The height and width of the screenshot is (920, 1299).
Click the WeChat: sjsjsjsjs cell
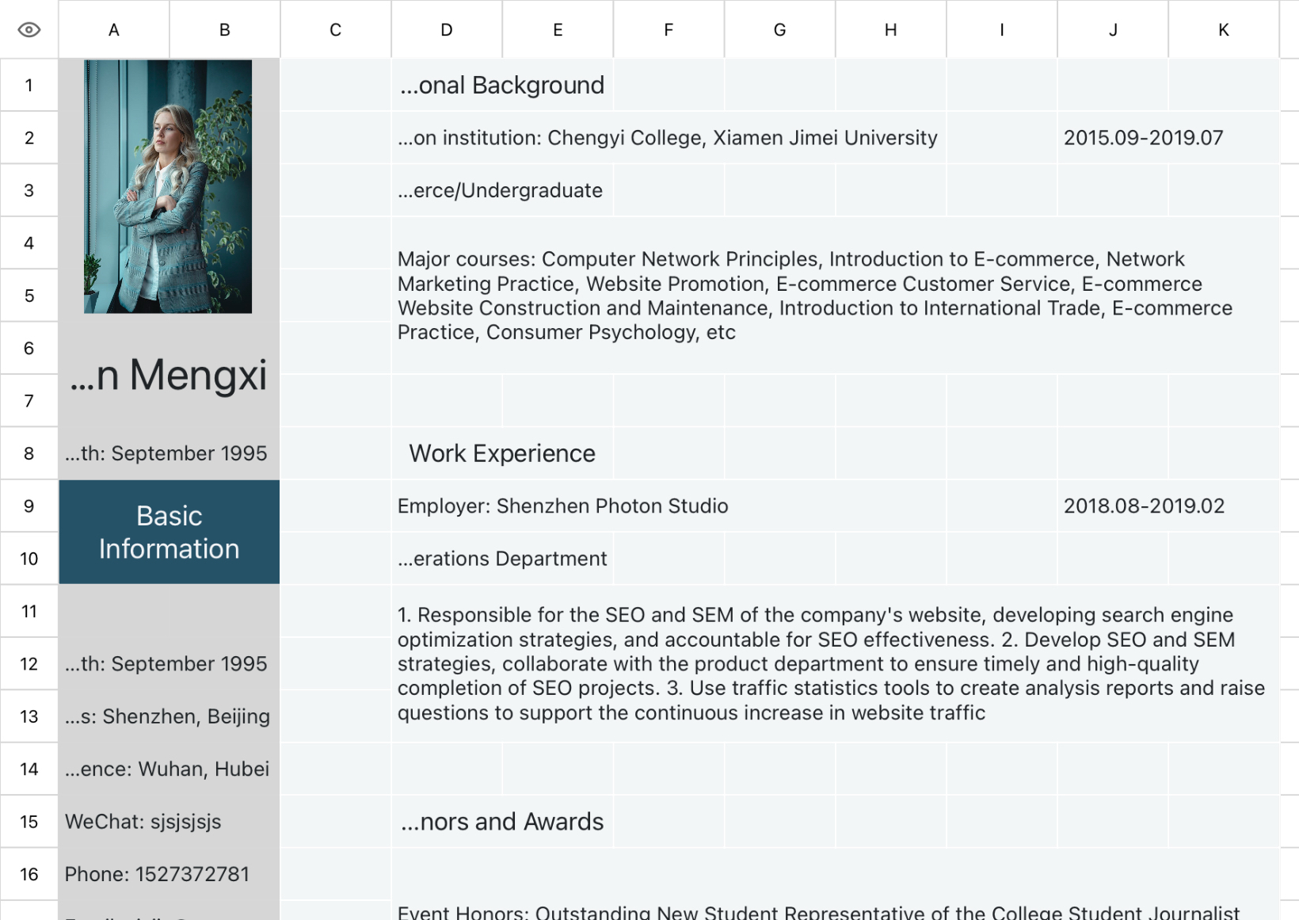coord(170,822)
